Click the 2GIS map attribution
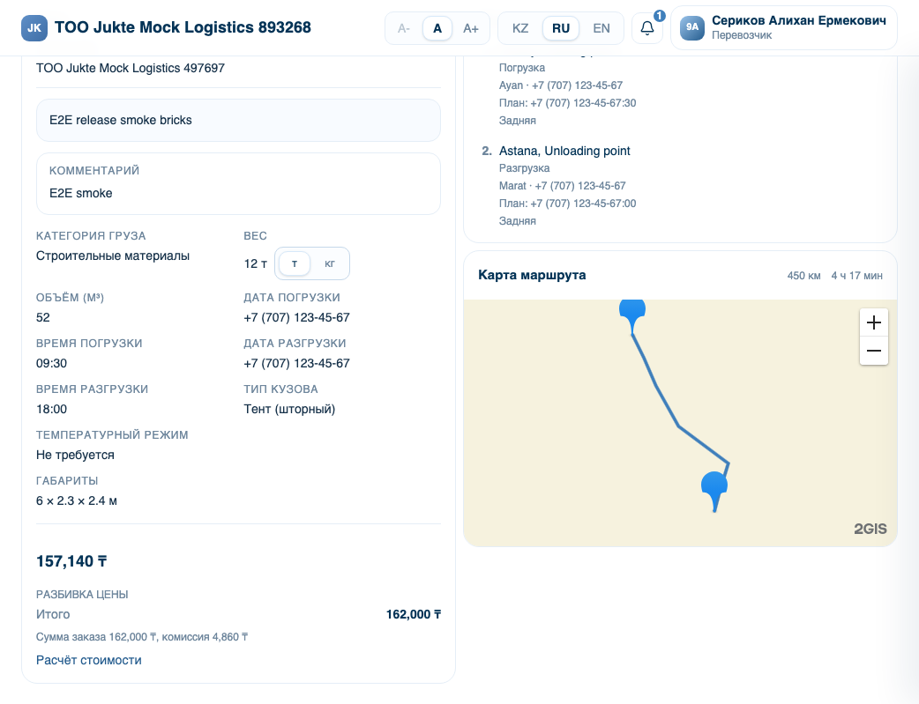This screenshot has height=704, width=919. tap(870, 529)
